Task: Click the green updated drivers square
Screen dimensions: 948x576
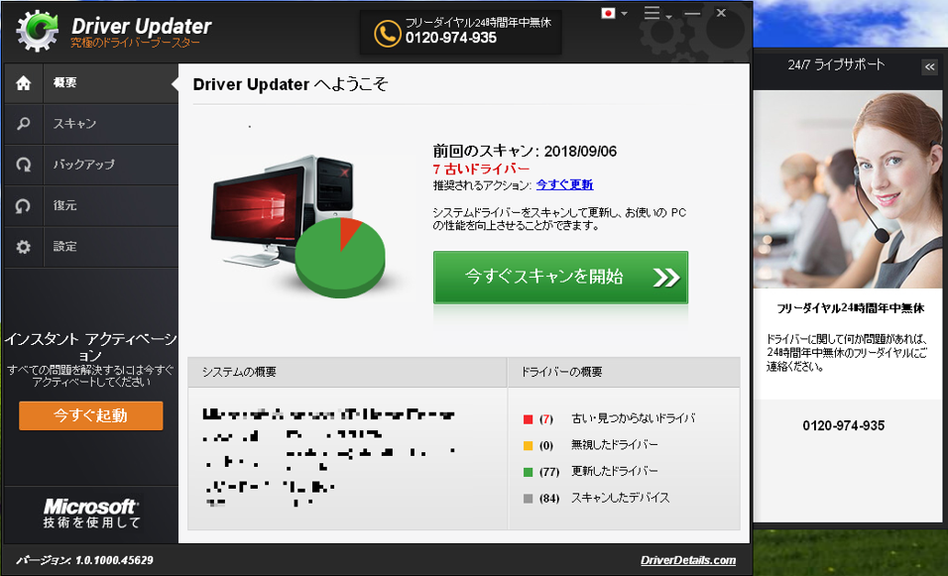Action: tap(528, 472)
